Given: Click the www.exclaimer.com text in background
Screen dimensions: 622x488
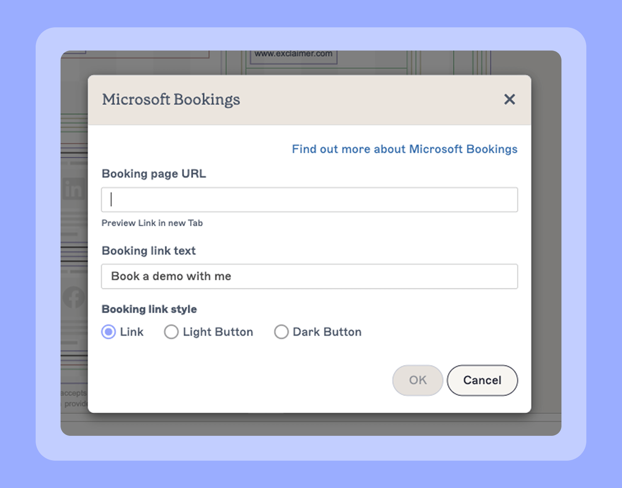Looking at the screenshot, I should [x=293, y=54].
